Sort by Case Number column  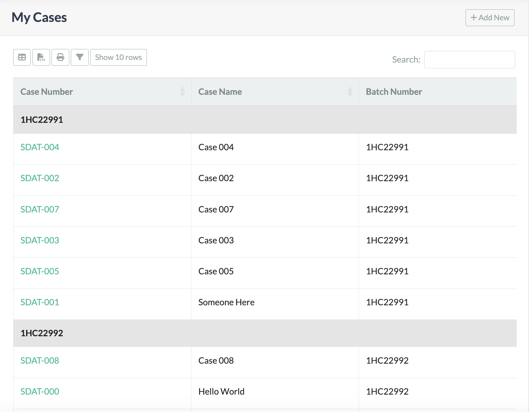click(102, 92)
